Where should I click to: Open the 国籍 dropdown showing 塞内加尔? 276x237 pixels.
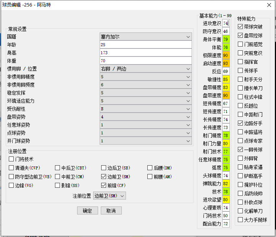[145, 37]
